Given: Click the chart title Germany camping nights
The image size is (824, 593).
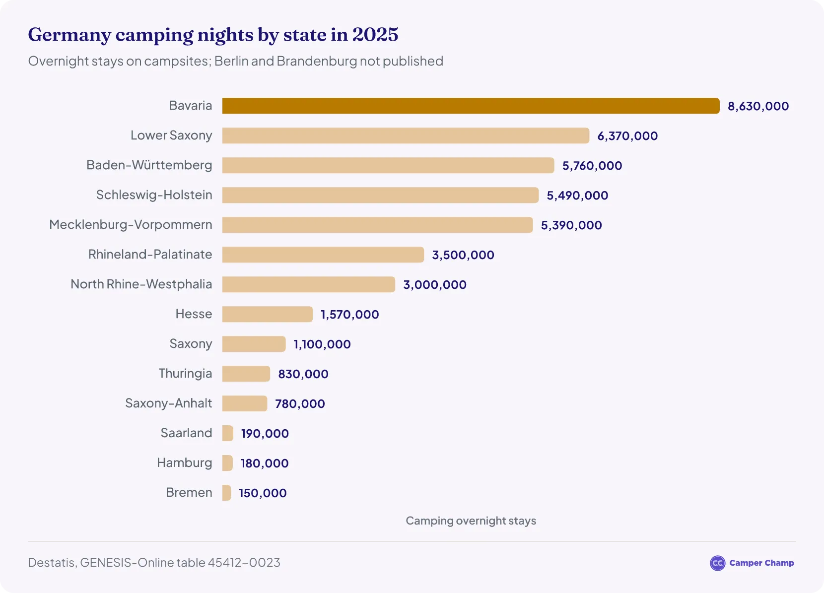Looking at the screenshot, I should click(213, 35).
